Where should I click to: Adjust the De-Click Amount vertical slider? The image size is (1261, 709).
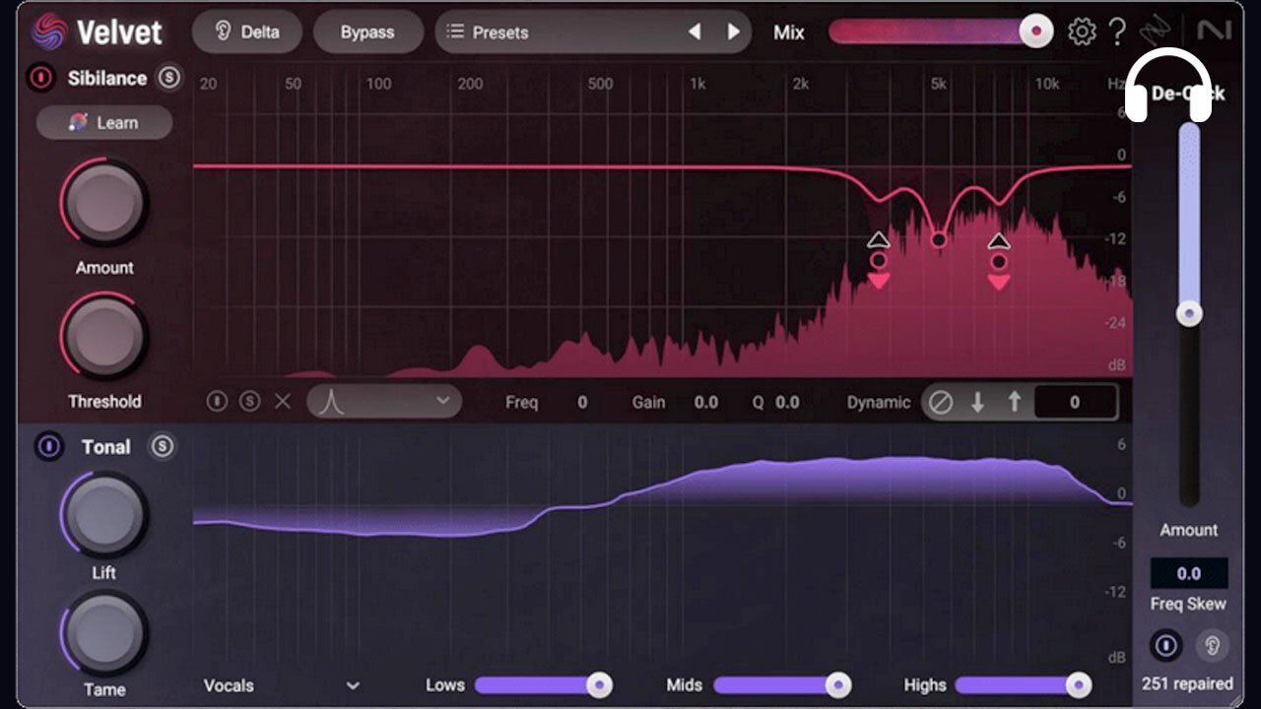(1189, 315)
